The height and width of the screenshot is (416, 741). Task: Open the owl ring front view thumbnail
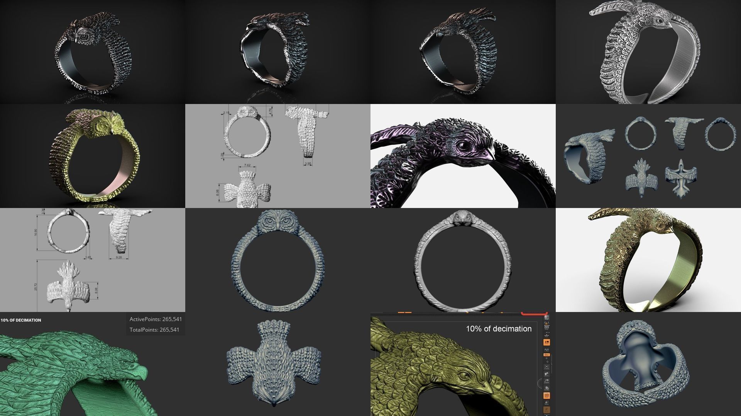(278, 260)
